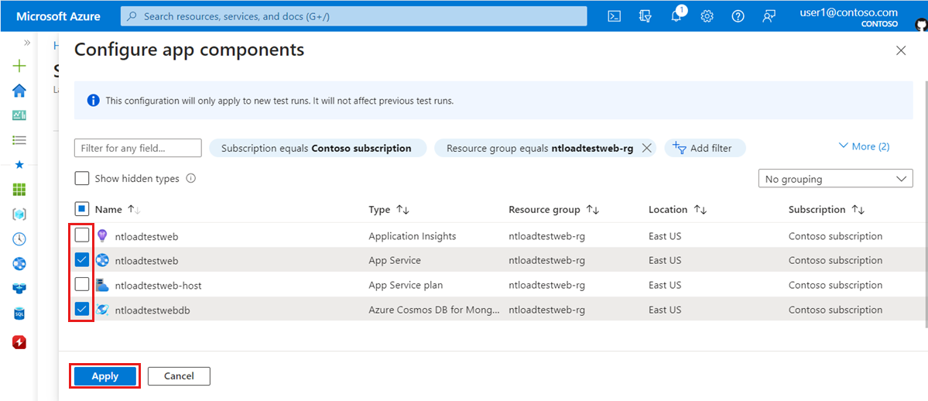Check the Application Insights ntloadtestweb row
The width and height of the screenshot is (928, 401).
pos(82,235)
